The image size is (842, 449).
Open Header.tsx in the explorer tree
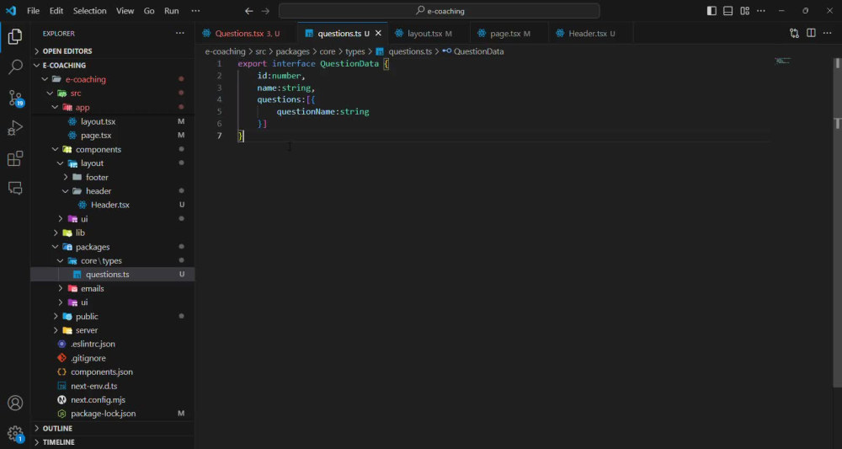point(113,205)
